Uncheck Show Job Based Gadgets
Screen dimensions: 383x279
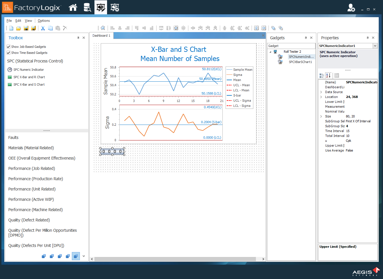tap(9, 47)
